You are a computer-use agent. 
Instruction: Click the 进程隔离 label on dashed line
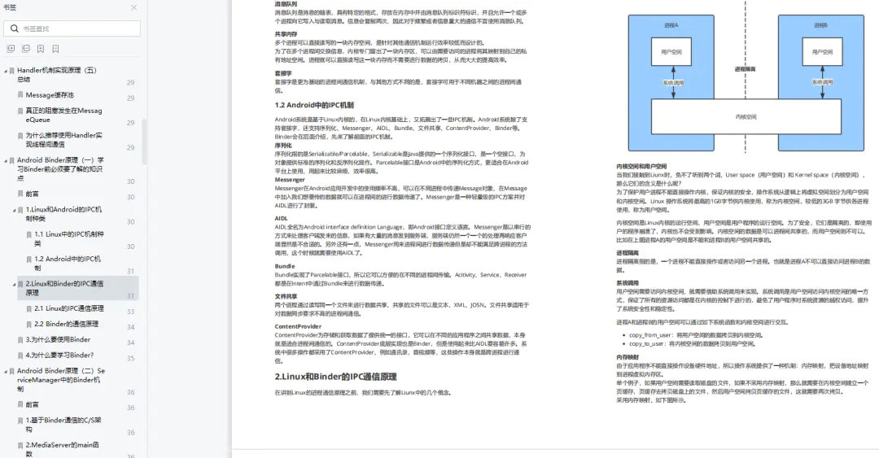click(x=745, y=69)
